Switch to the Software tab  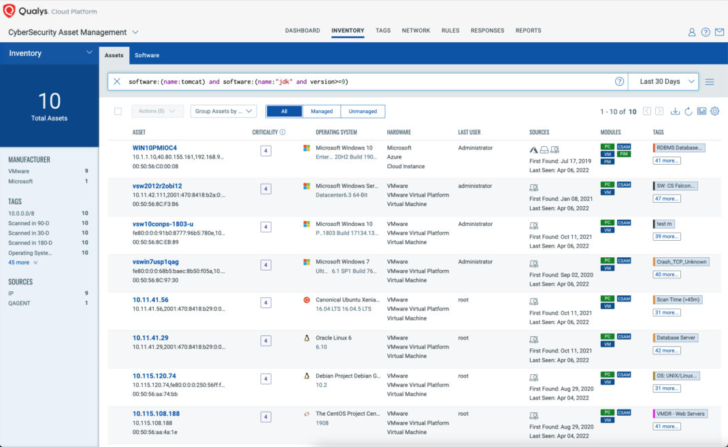147,55
